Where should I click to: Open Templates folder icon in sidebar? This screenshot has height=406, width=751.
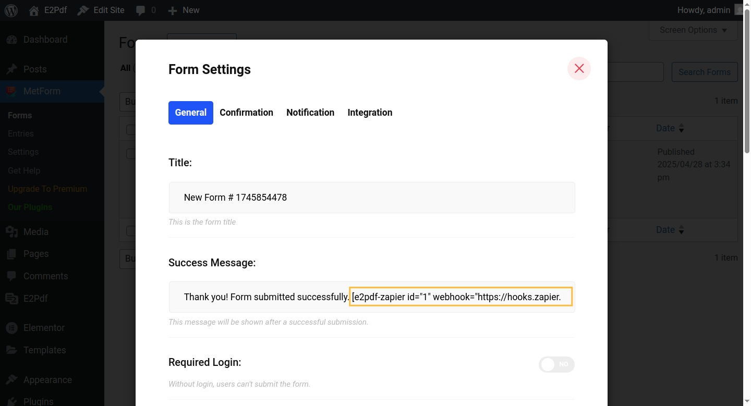click(11, 350)
